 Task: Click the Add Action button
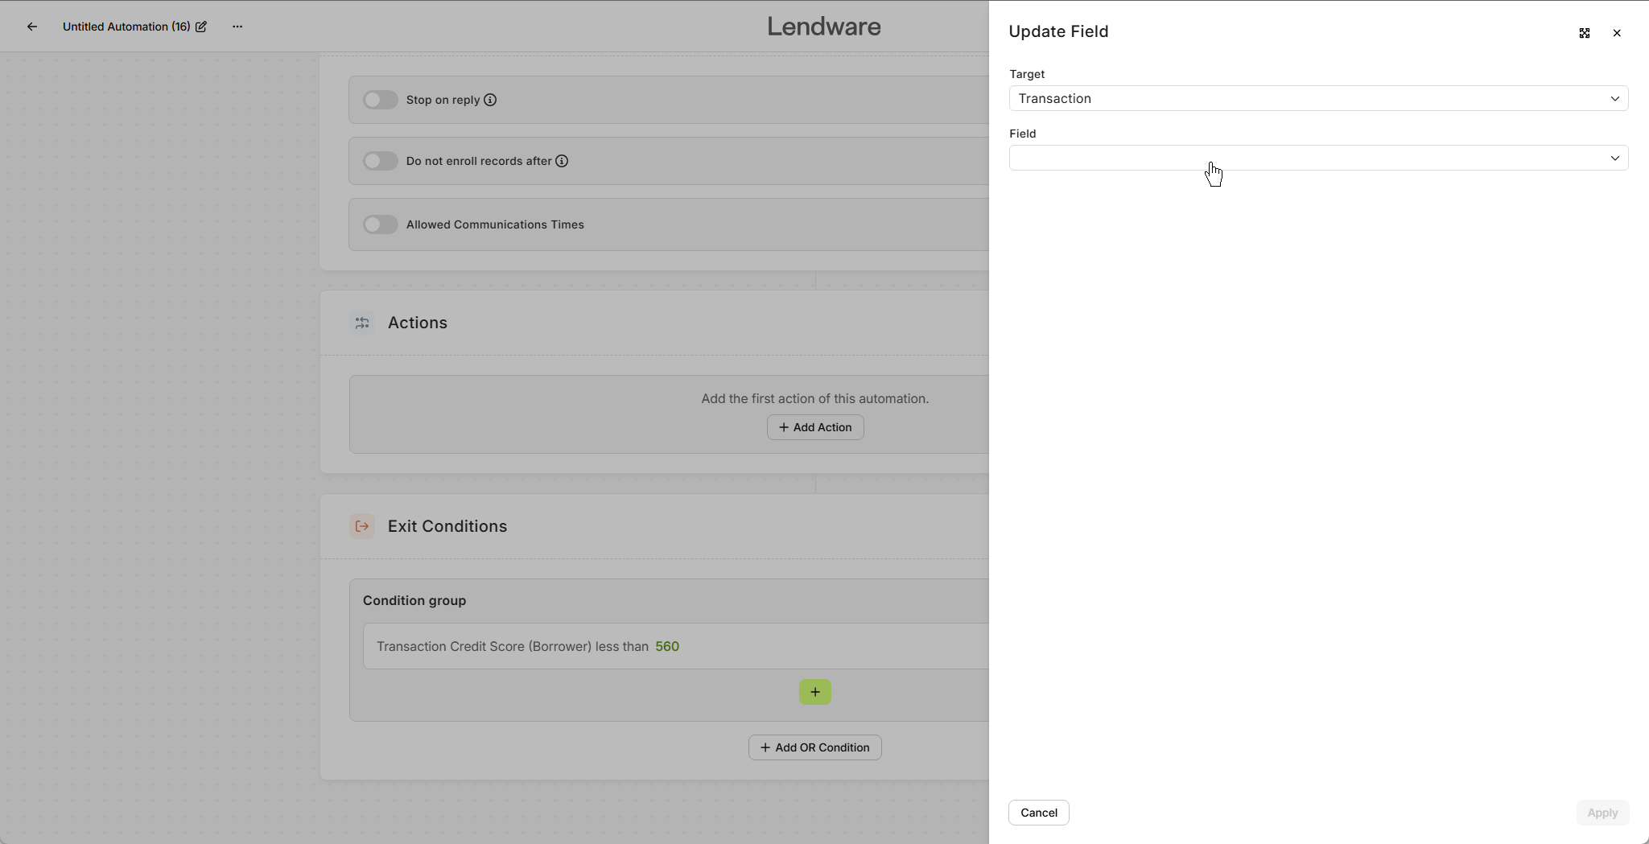814,427
